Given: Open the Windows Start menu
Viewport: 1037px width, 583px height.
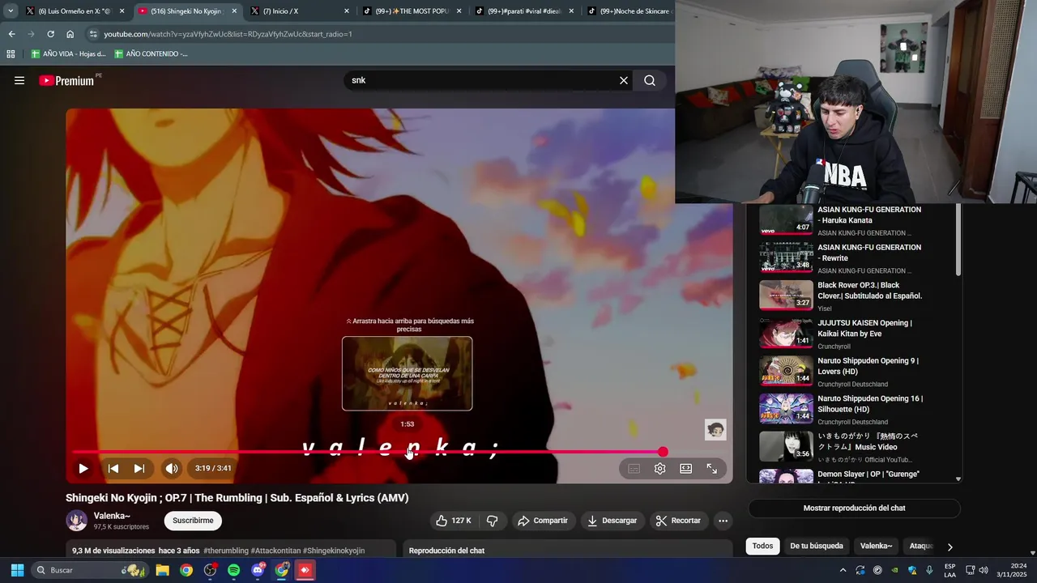Looking at the screenshot, I should (17, 570).
